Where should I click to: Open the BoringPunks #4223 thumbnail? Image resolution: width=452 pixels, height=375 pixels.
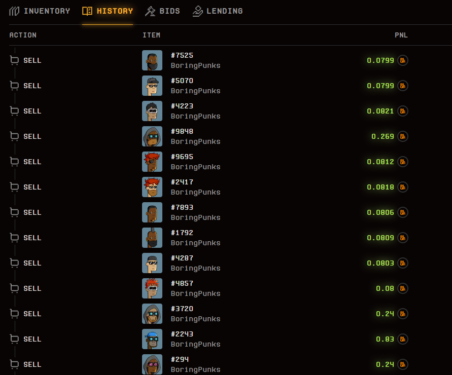tap(152, 111)
